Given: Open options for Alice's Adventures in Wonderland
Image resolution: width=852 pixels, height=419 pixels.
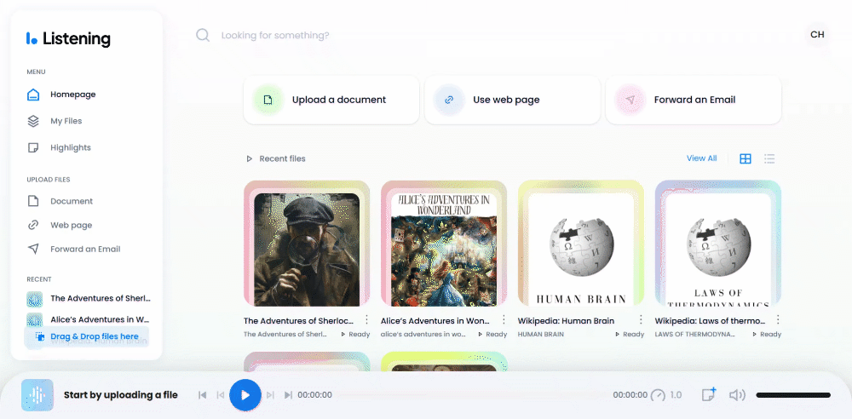Looking at the screenshot, I should pyautogui.click(x=504, y=319).
